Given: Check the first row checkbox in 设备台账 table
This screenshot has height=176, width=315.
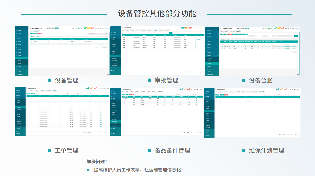Looking at the screenshot, I should click(x=222, y=44).
